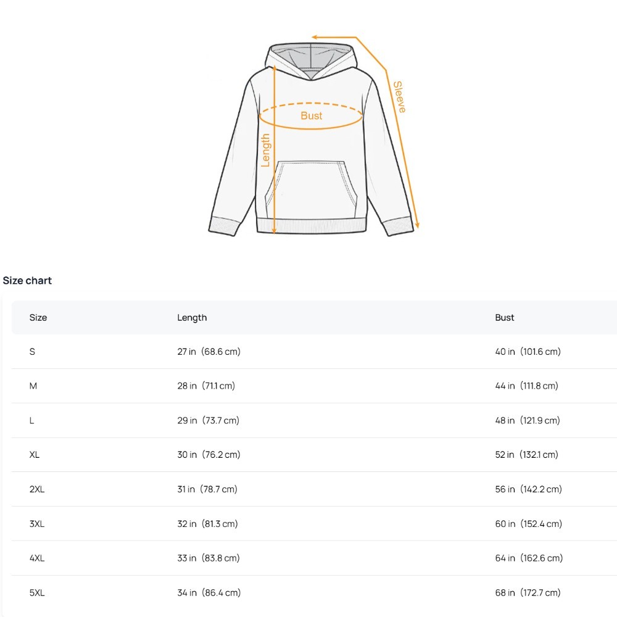Image resolution: width=617 pixels, height=617 pixels.
Task: Select the S size row
Action: 33,352
